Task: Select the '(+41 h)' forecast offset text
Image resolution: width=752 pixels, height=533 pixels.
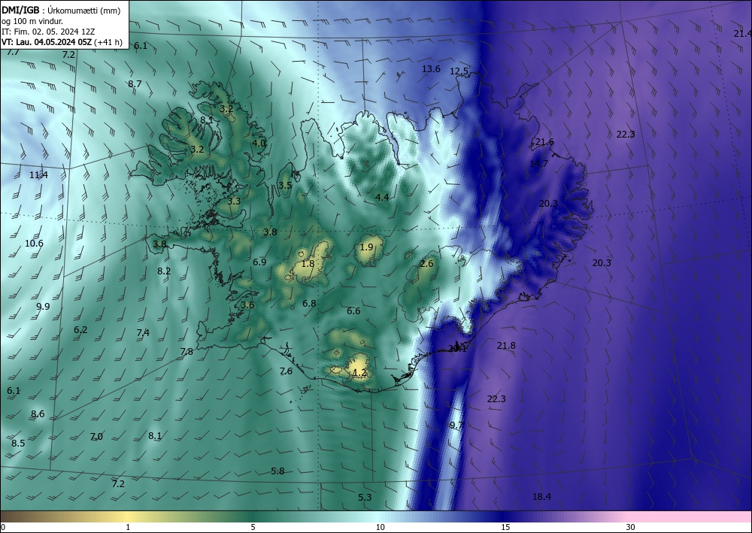Action: pos(108,42)
